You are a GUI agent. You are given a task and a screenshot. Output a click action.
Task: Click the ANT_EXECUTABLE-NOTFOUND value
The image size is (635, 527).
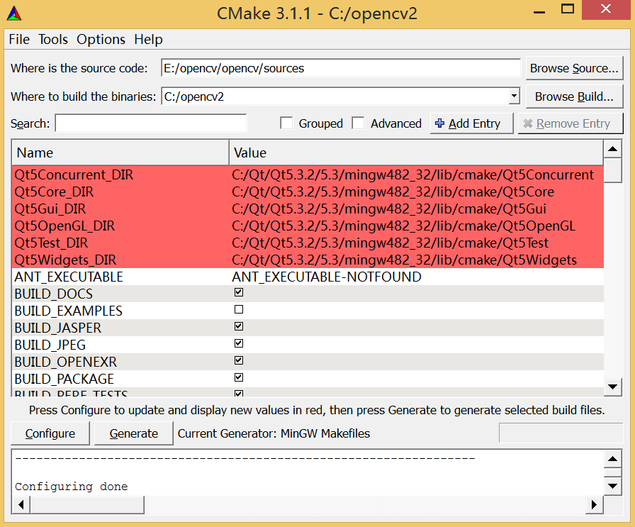[327, 277]
